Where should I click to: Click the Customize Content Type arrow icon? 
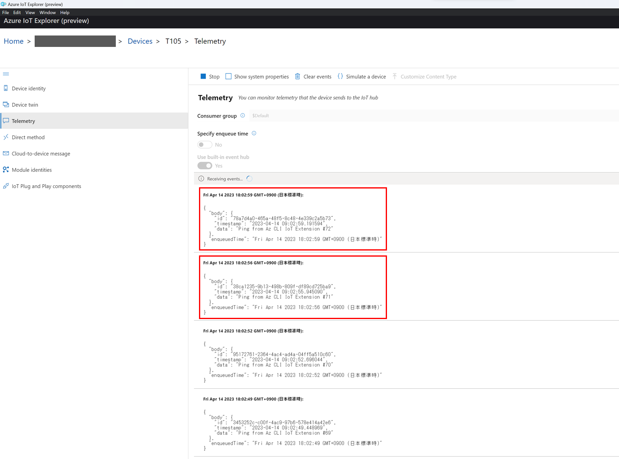click(395, 76)
